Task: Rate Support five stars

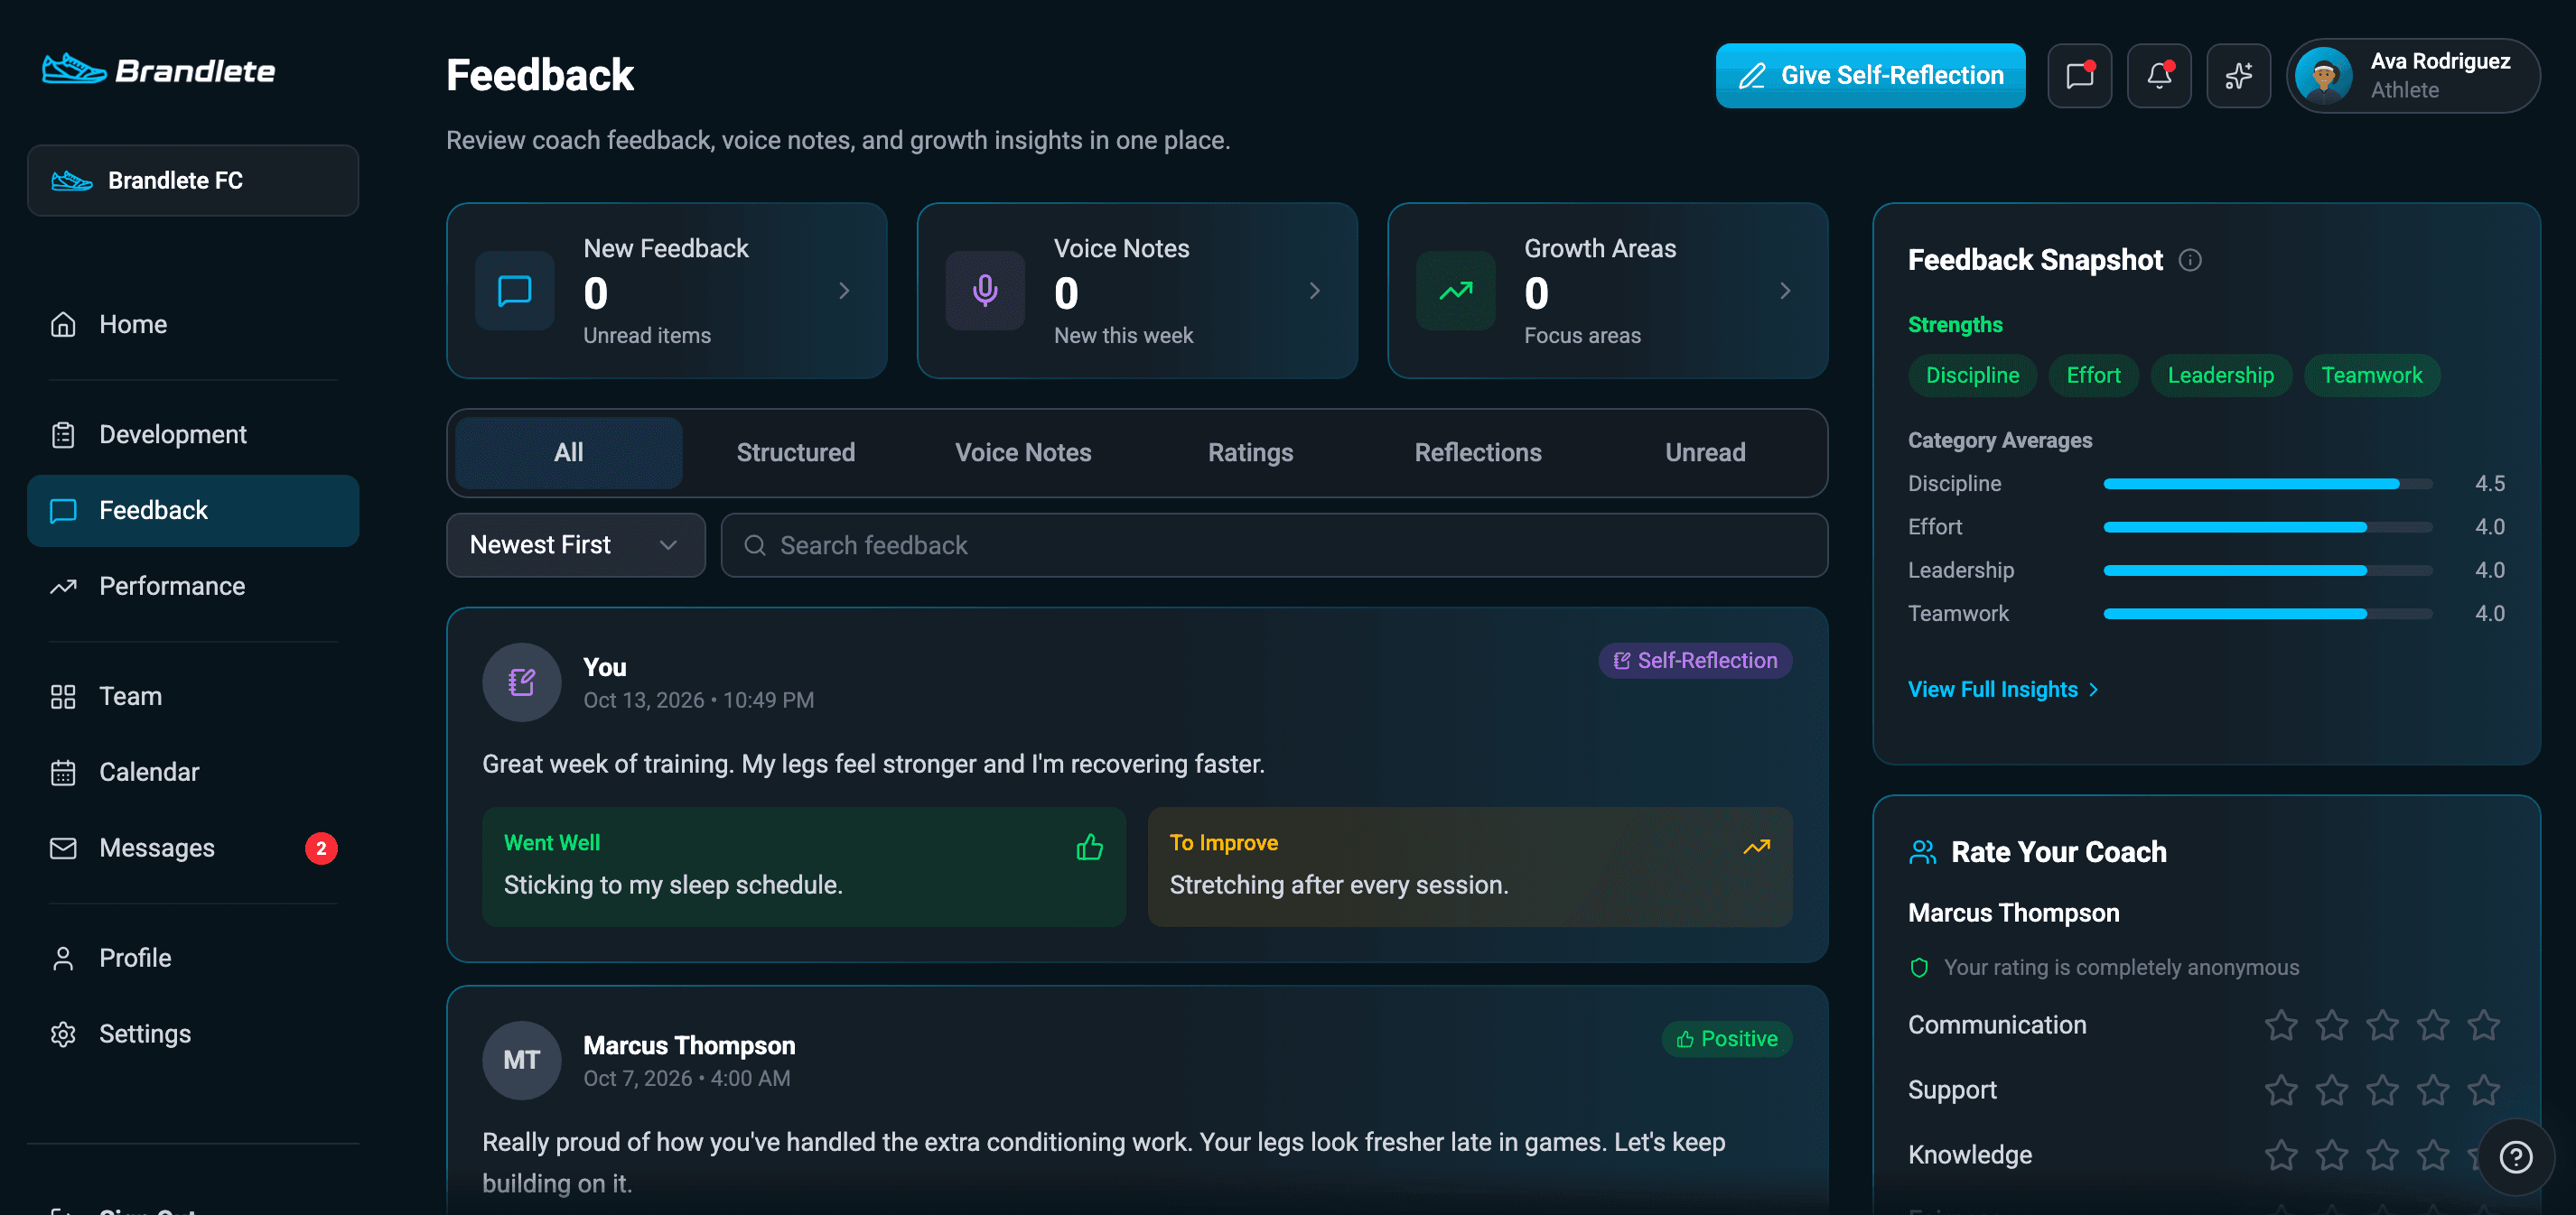Action: 2483,1090
